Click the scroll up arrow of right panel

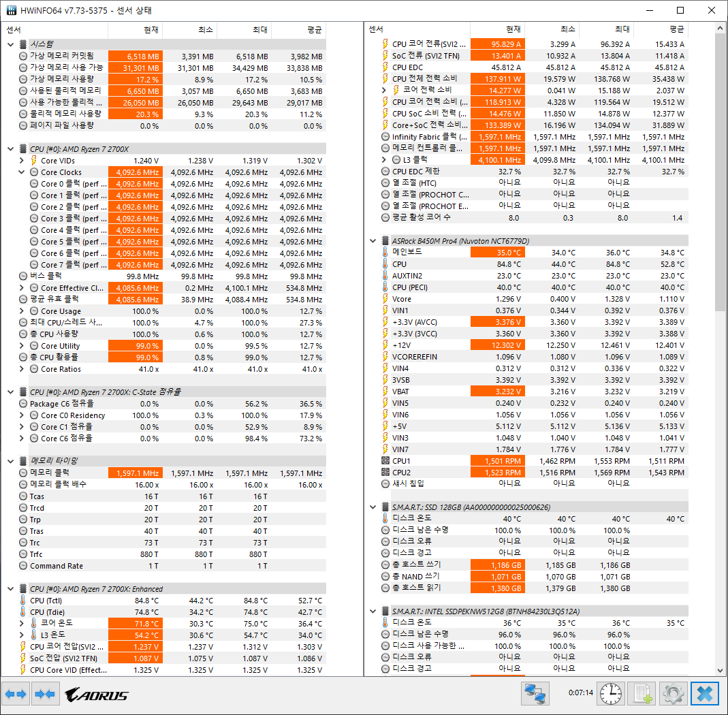click(720, 28)
